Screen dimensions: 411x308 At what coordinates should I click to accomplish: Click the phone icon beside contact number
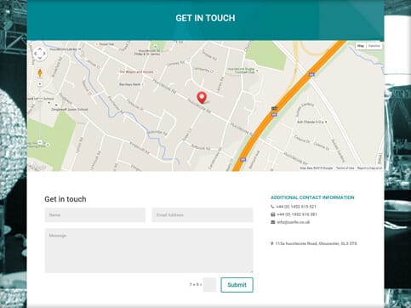[x=272, y=207]
